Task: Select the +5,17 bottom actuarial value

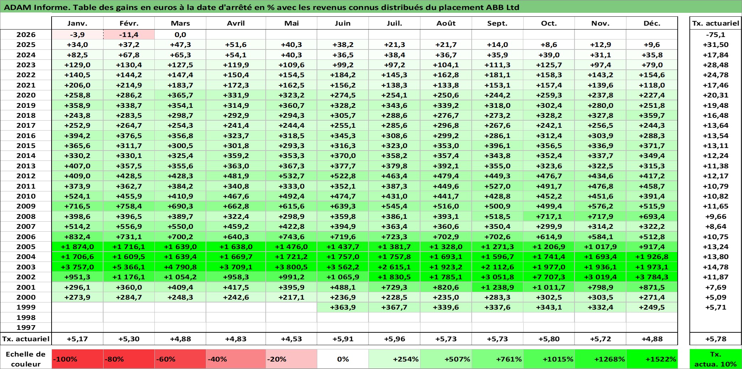Action: (x=77, y=339)
